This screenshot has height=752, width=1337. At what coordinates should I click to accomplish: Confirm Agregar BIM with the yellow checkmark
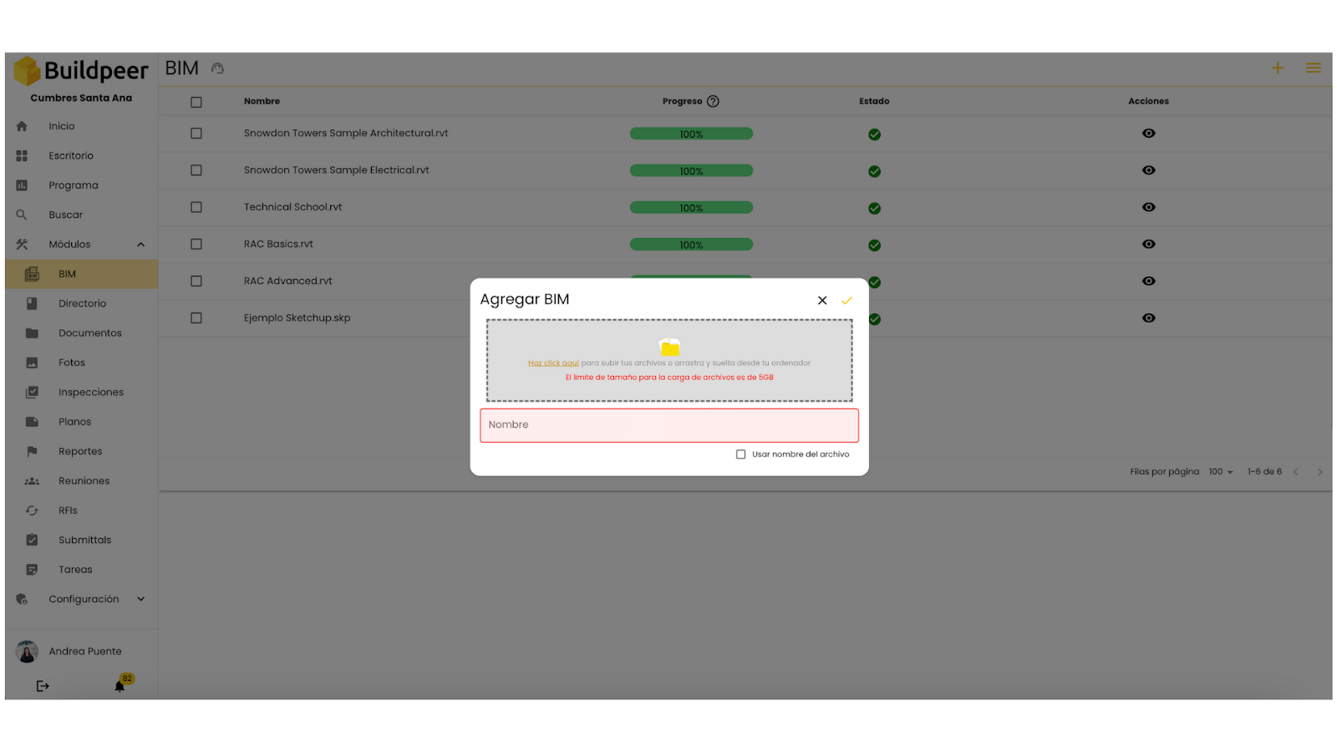click(846, 301)
